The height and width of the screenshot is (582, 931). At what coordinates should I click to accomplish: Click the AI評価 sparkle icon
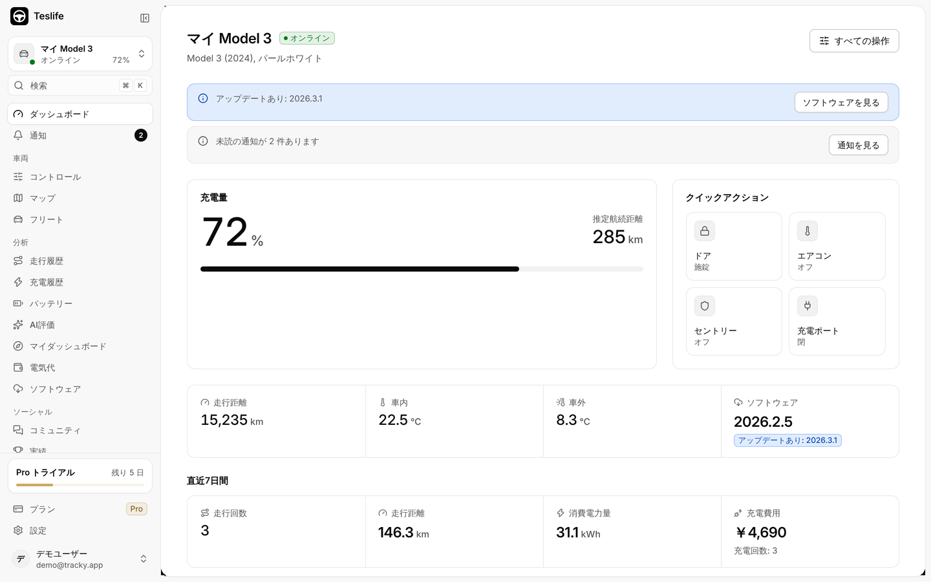pyautogui.click(x=18, y=325)
